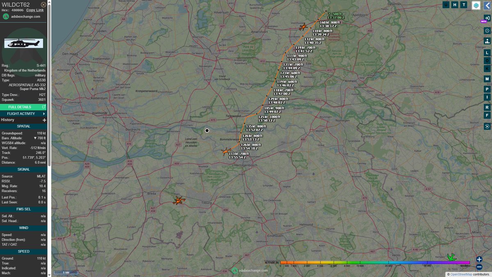Select the helicopter icon near Barneveld
Image resolution: width=492 pixels, height=277 pixels.
coord(303,27)
